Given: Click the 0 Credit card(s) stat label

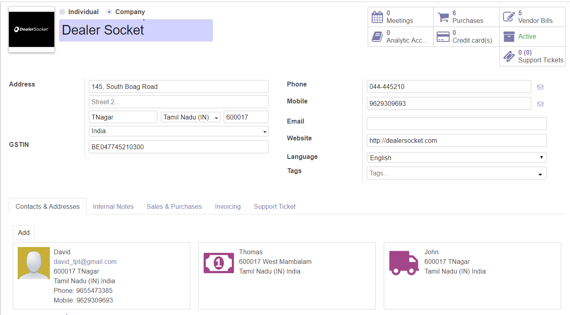Looking at the screenshot, I should (x=472, y=37).
